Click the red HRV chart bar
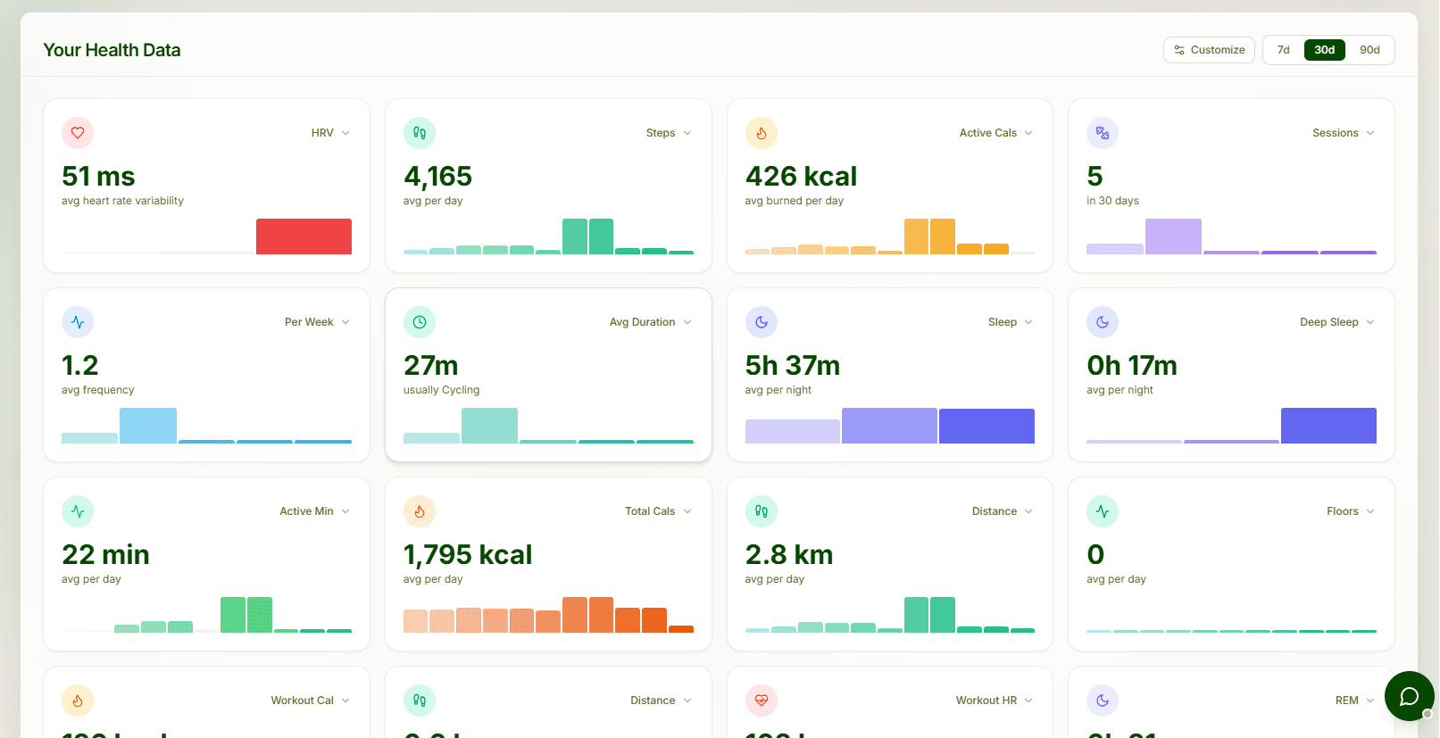 (x=304, y=236)
